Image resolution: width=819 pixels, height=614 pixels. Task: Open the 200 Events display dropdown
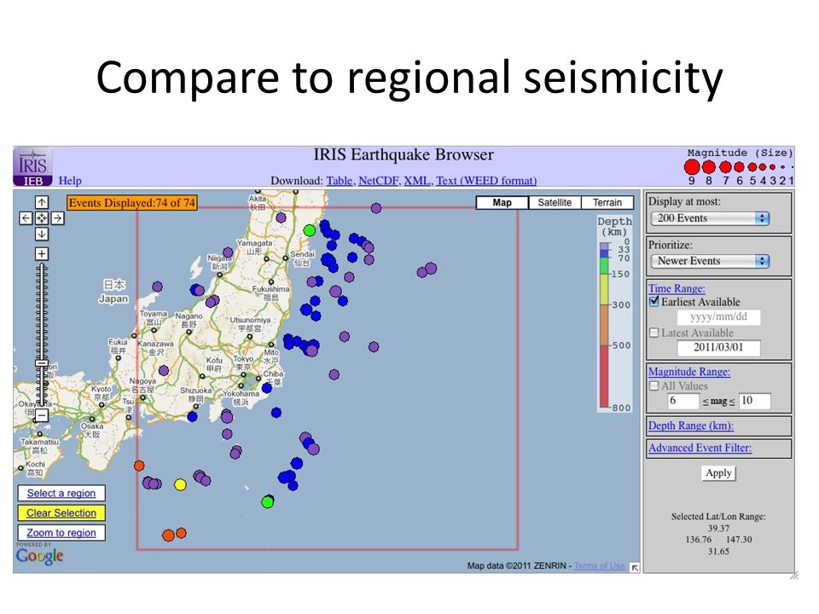click(711, 218)
